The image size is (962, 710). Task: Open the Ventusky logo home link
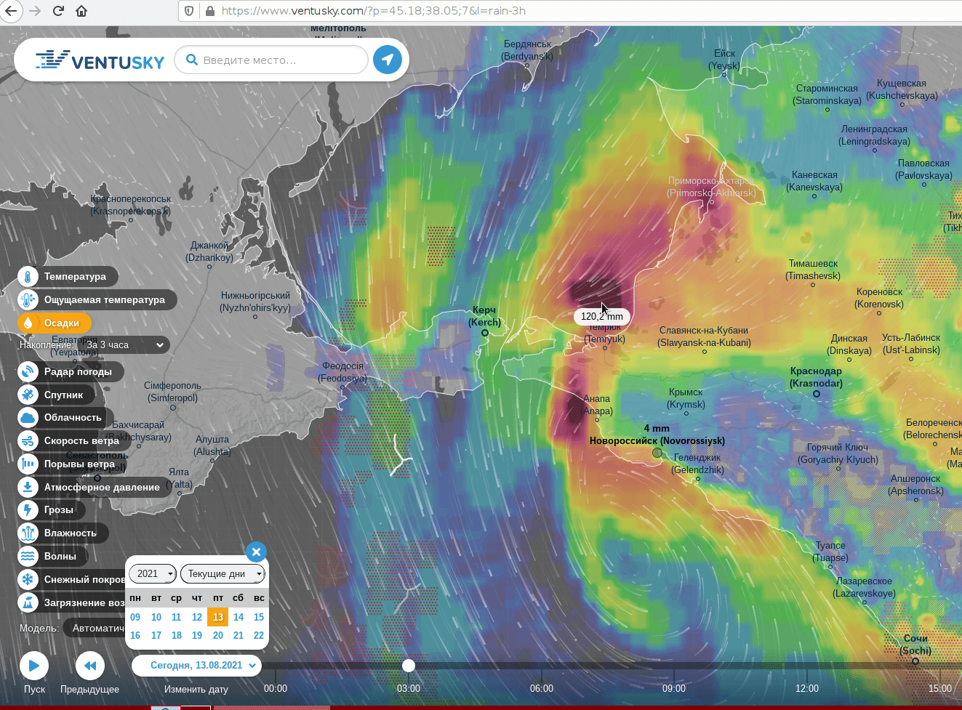(x=100, y=61)
